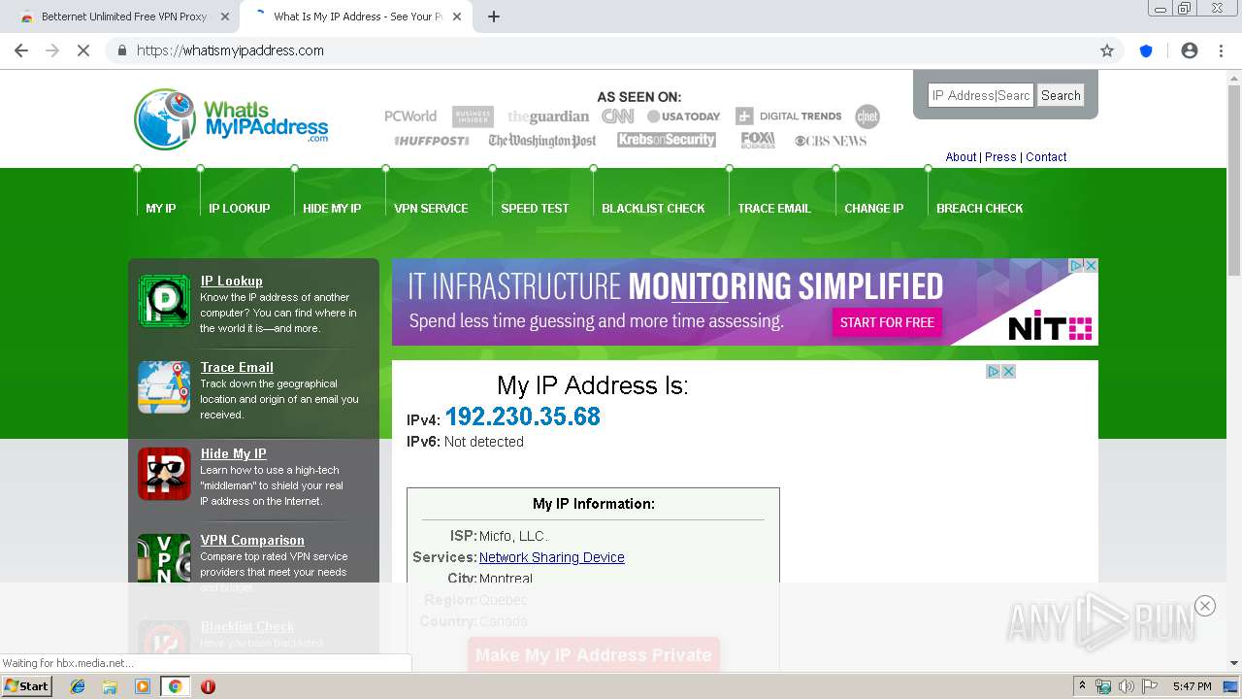The image size is (1242, 699).
Task: Click the IPv4 address 192.230.35.68
Action: (x=523, y=417)
